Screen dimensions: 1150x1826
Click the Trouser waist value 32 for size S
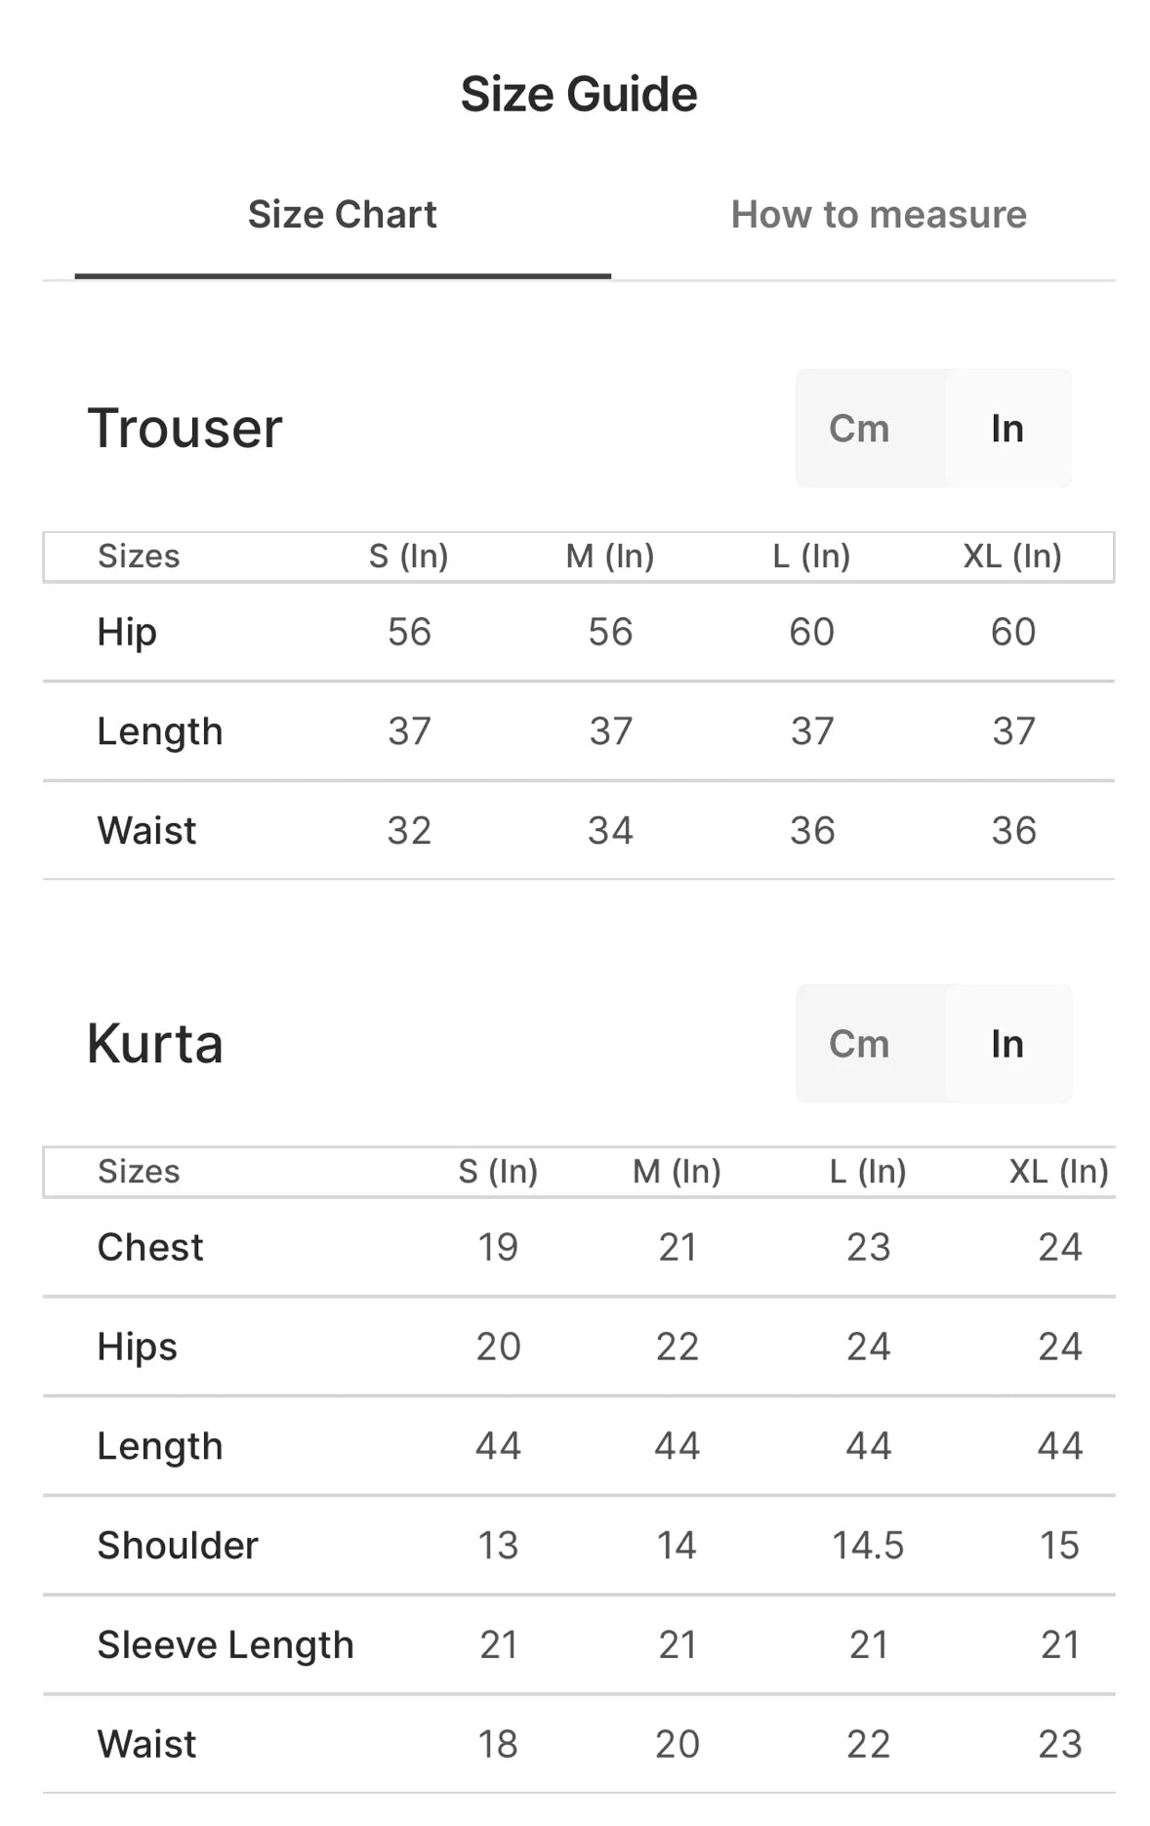tap(409, 831)
